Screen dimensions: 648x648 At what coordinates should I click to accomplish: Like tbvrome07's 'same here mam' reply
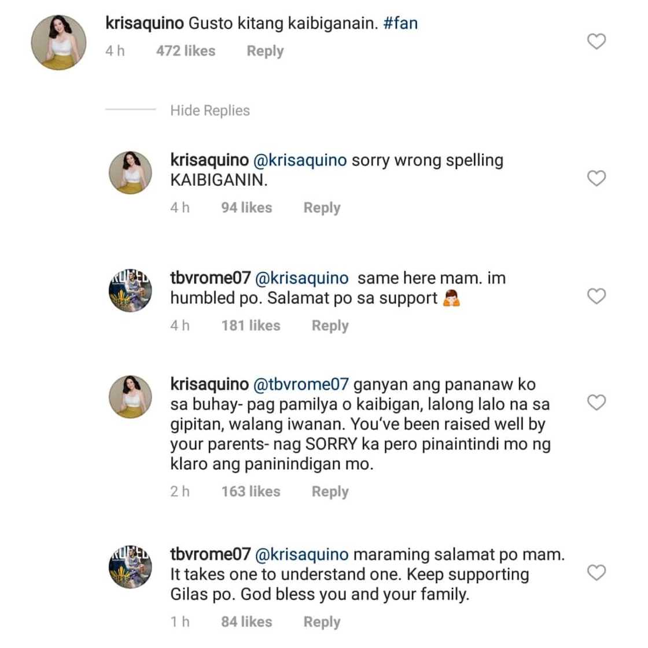597,296
